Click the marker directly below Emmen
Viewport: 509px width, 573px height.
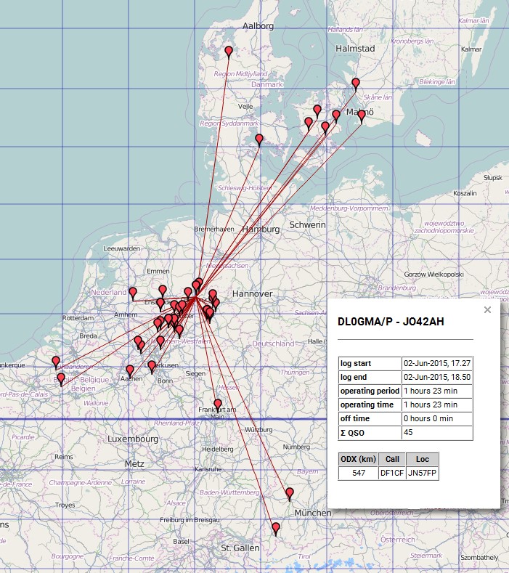pyautogui.click(x=163, y=290)
